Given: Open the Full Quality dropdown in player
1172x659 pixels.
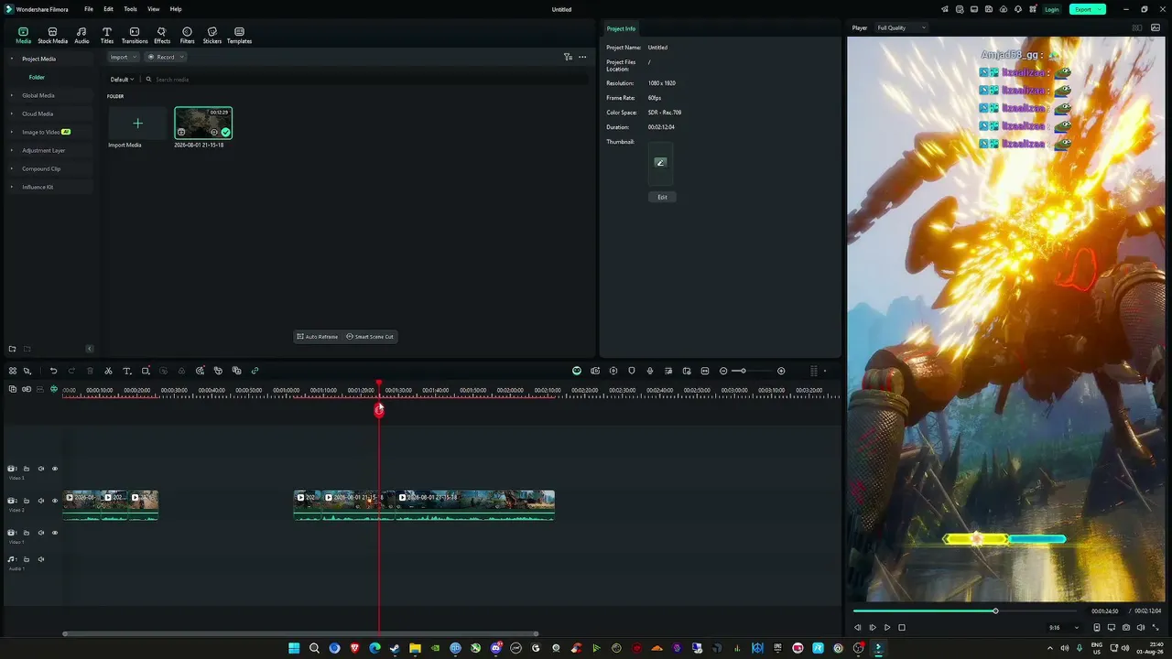Looking at the screenshot, I should 901,27.
